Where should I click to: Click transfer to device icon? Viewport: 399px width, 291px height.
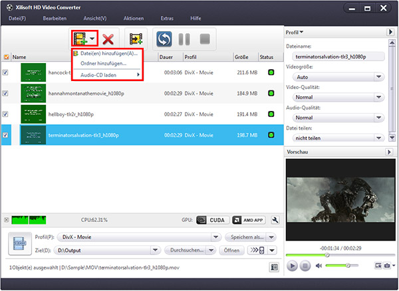tap(257, 250)
